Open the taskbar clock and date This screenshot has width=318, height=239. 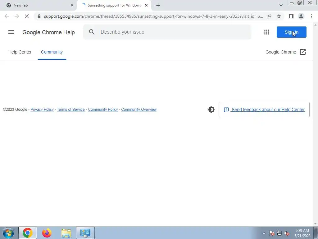point(302,233)
